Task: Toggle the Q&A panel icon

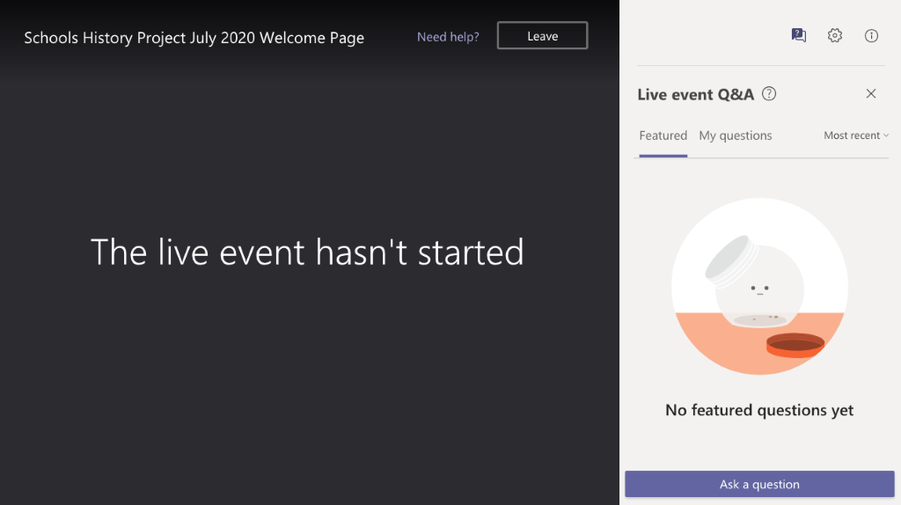Action: [x=798, y=35]
